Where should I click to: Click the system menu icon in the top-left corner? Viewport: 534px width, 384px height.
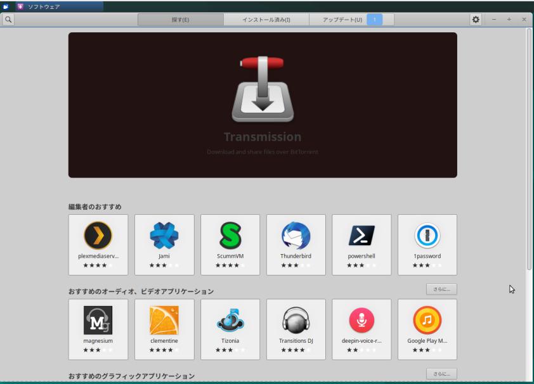click(6, 6)
